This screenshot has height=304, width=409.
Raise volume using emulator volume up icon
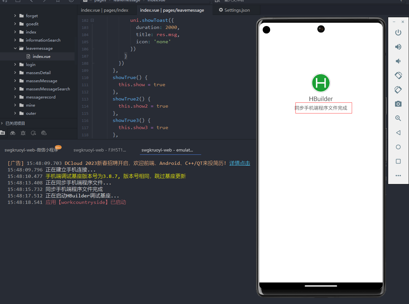click(398, 47)
